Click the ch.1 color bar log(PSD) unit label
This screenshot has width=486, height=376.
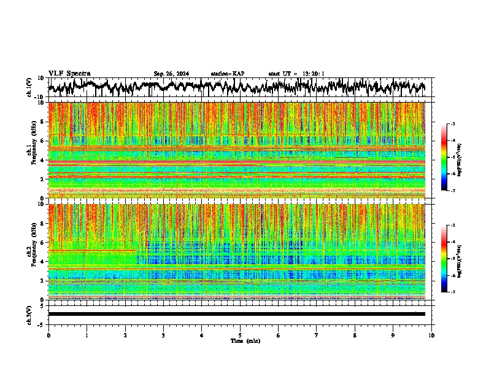click(x=460, y=160)
